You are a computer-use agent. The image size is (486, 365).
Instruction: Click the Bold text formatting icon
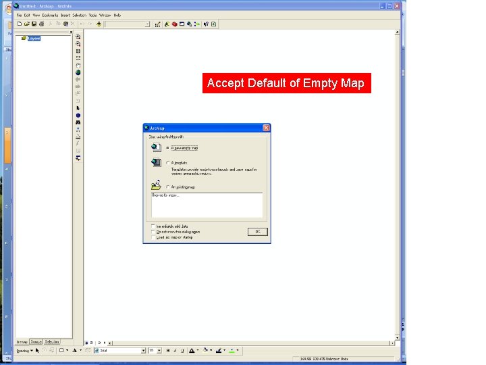[x=168, y=350]
